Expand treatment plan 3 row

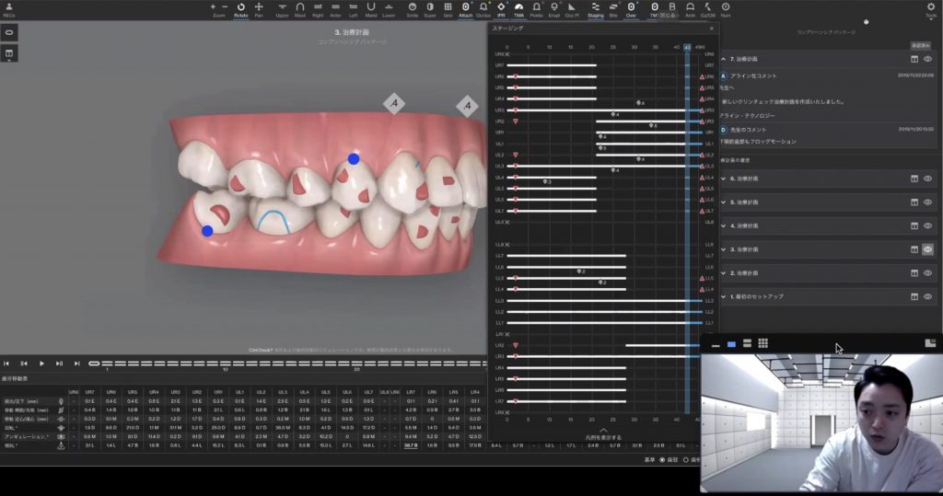724,248
